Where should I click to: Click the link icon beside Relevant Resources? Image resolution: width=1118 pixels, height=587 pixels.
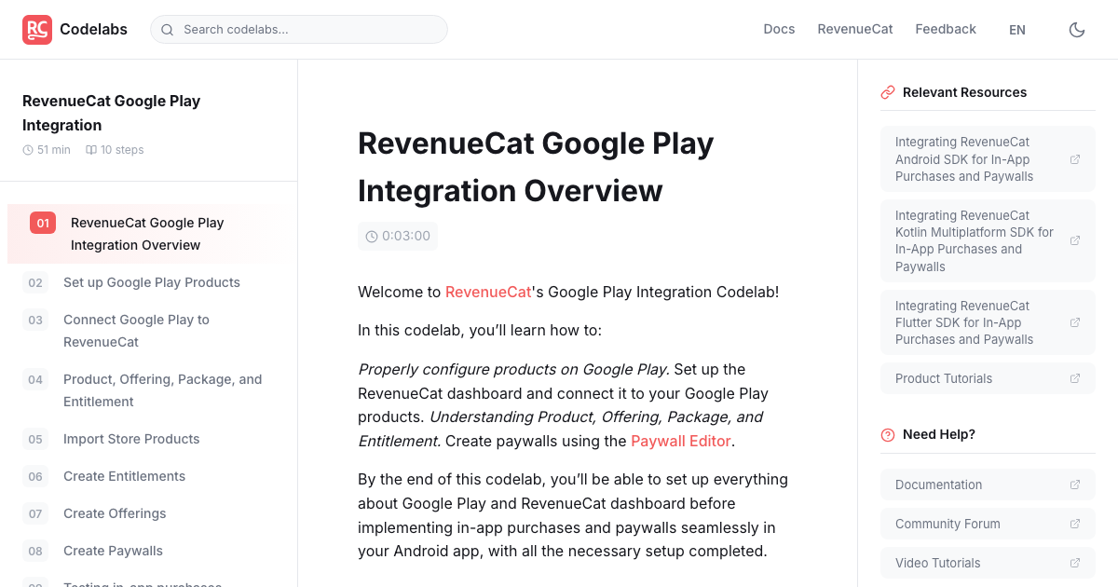pos(888,92)
